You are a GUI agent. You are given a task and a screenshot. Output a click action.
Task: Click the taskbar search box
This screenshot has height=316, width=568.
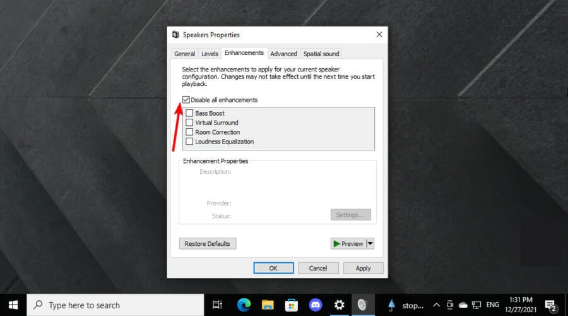pos(115,305)
